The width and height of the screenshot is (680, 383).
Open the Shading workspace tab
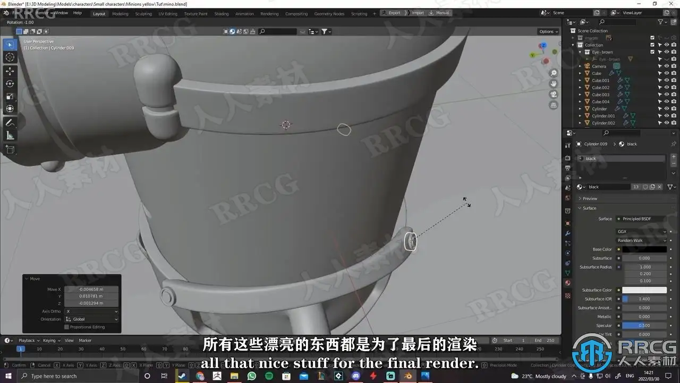(x=222, y=14)
